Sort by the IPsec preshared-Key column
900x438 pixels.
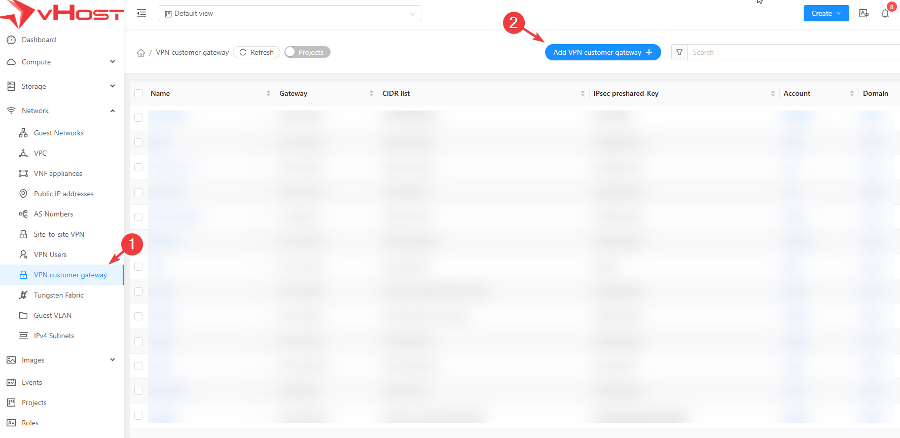(x=626, y=93)
